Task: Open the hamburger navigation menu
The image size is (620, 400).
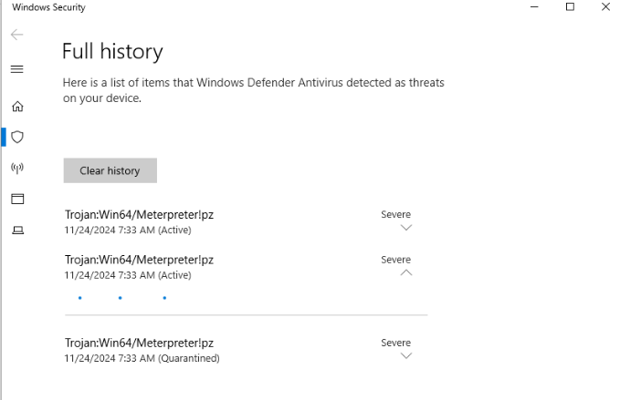Action: coord(17,69)
